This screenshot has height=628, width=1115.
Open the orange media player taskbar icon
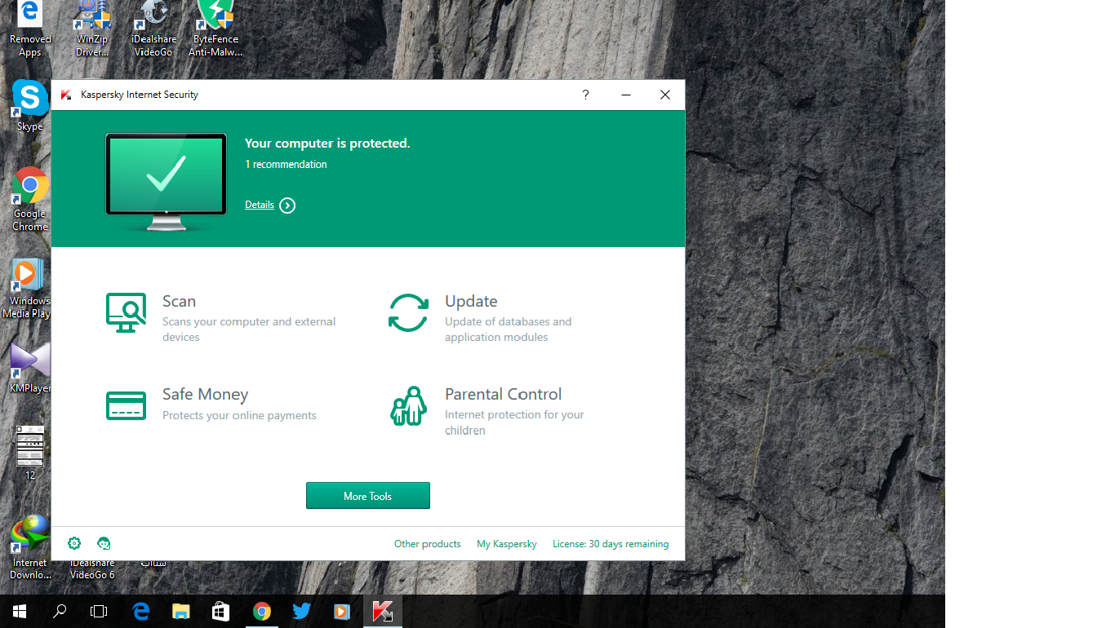click(x=342, y=611)
